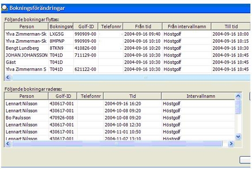Click Telefonnr header in moved bookings table
The width and height of the screenshot is (252, 169).
[111, 26]
